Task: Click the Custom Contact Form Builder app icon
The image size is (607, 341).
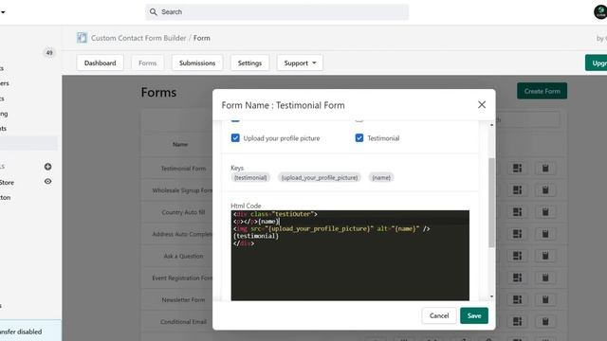Action: (83, 38)
